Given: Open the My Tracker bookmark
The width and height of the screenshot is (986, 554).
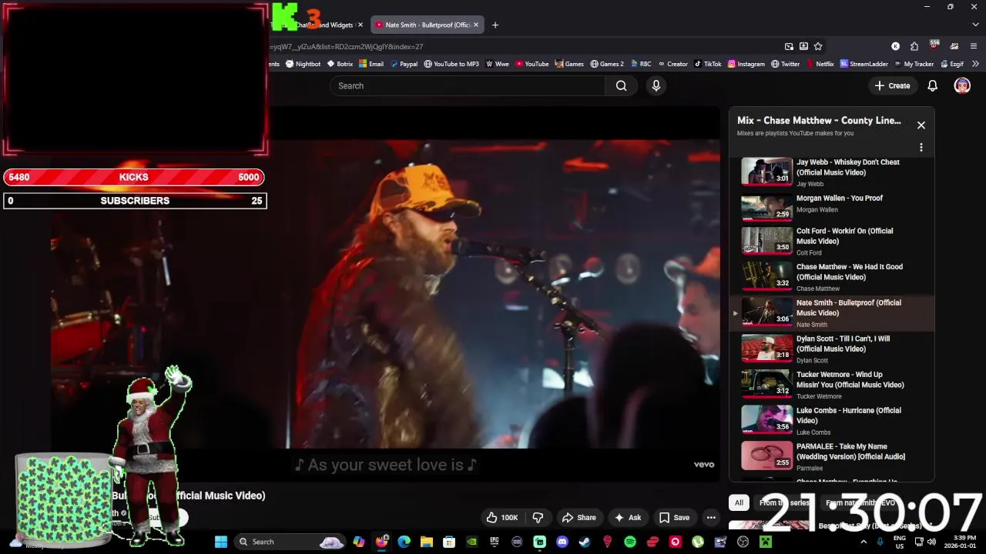Looking at the screenshot, I should pyautogui.click(x=914, y=64).
